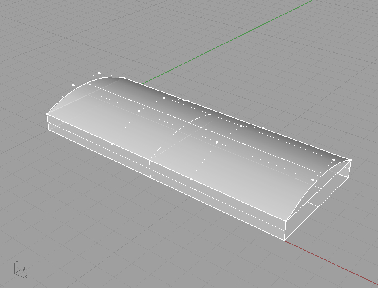Pick control point at roof's front-right corner
Viewport: 378px width, 288px height.
pyautogui.click(x=286, y=220)
